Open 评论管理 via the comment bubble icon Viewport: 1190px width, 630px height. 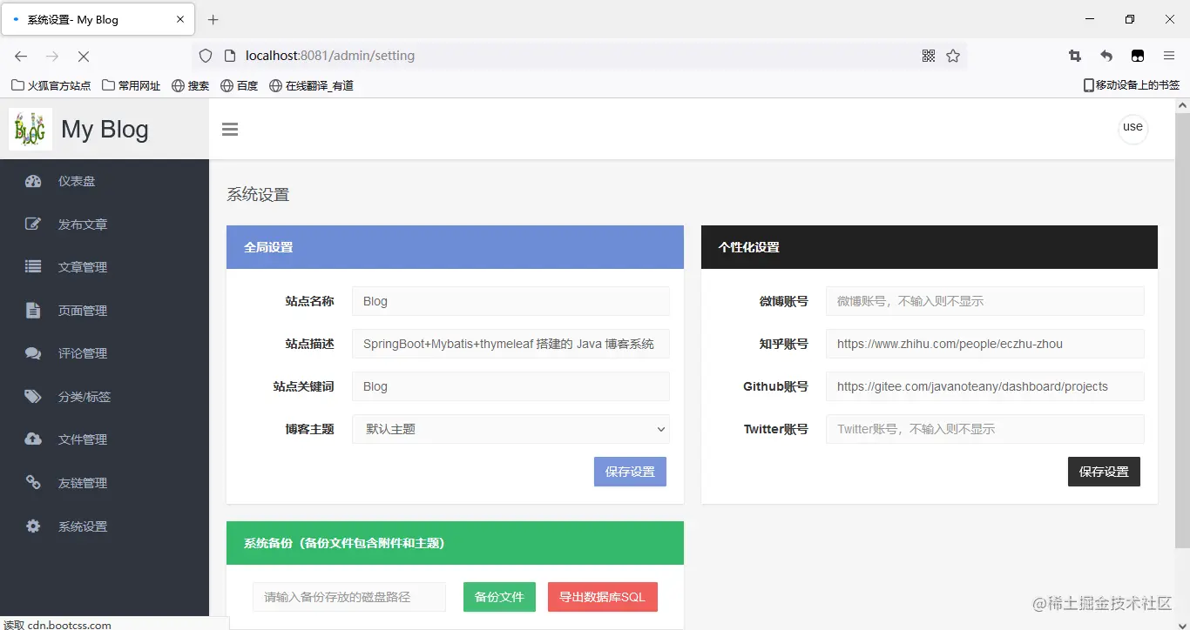pos(32,353)
